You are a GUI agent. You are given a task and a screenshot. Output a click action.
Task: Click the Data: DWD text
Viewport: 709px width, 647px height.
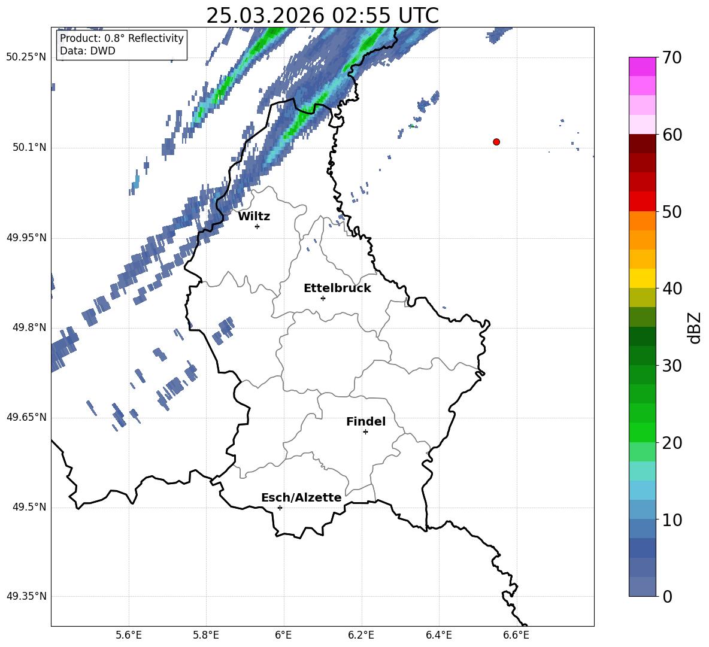click(87, 51)
